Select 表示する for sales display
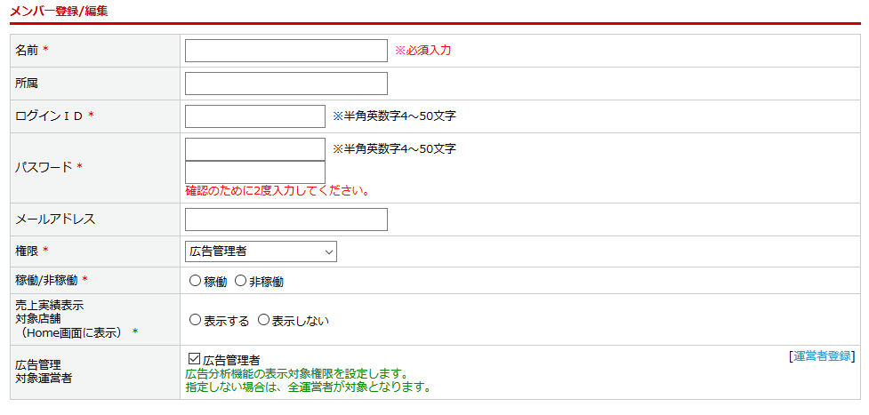This screenshot has height=415, width=869. click(x=196, y=320)
